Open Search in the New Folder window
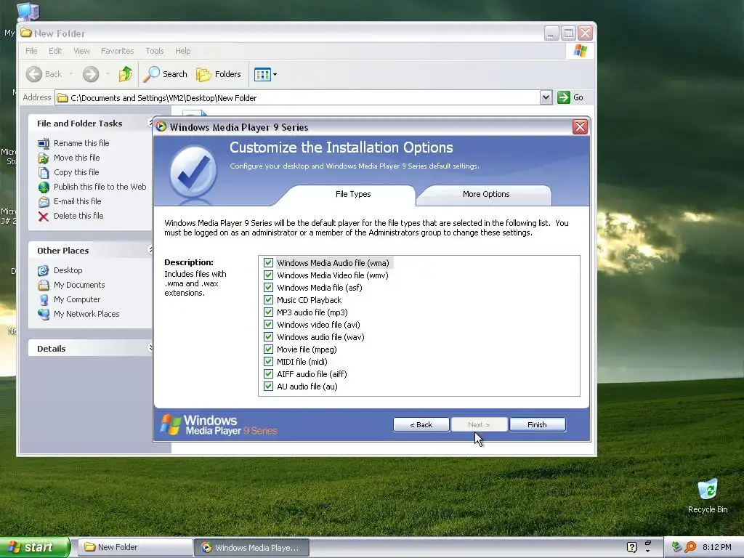Image resolution: width=744 pixels, height=558 pixels. tap(166, 74)
